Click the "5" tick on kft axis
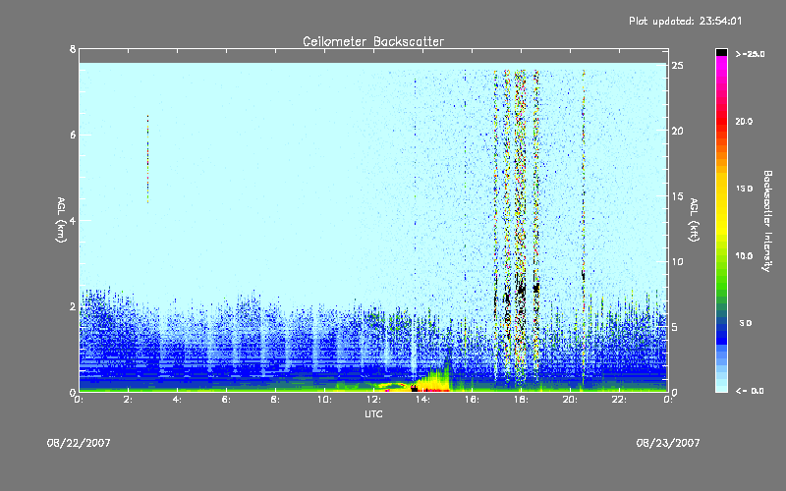The image size is (786, 491). tap(675, 327)
